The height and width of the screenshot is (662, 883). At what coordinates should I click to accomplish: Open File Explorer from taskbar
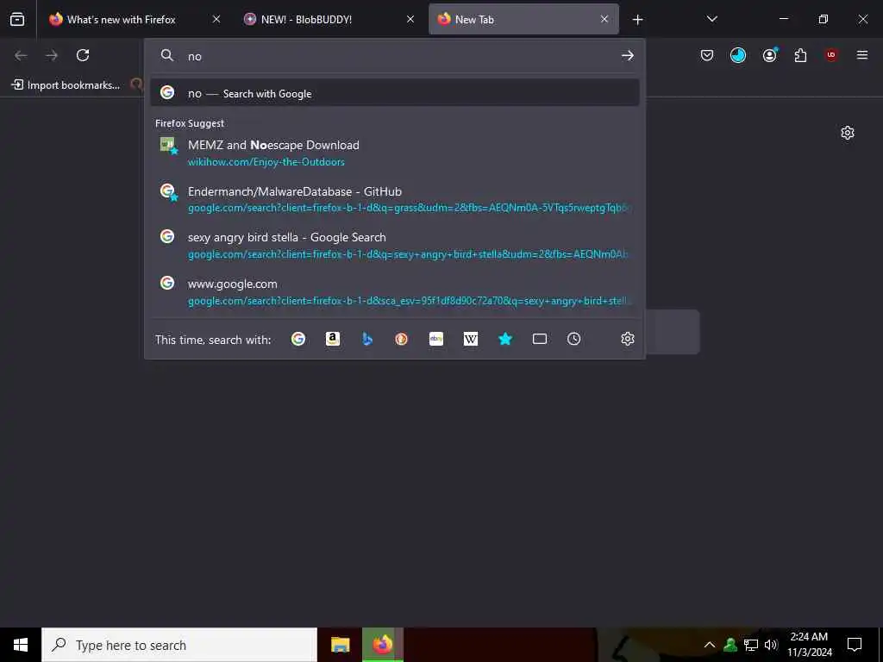point(340,645)
